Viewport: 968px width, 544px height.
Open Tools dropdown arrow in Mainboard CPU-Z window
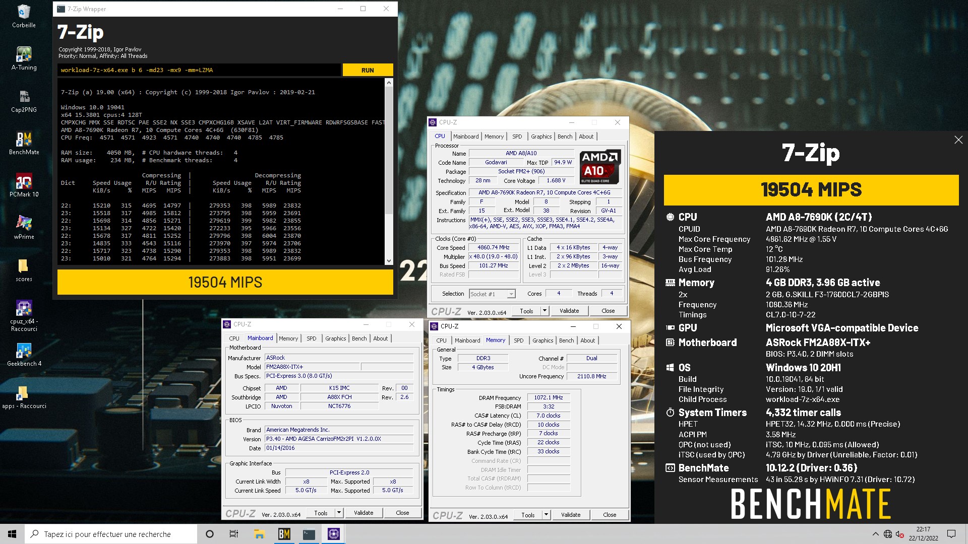339,513
